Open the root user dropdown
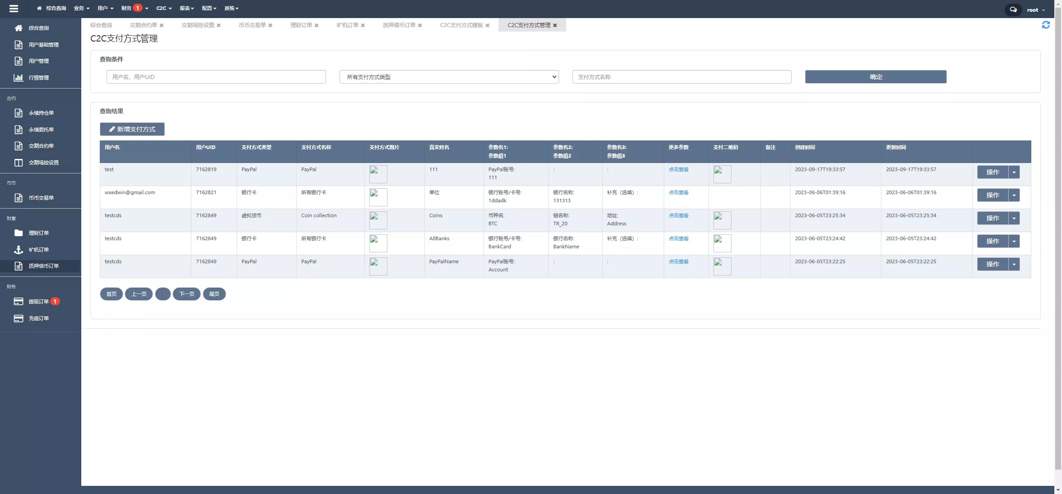Viewport: 1062px width, 494px height. tap(1036, 10)
